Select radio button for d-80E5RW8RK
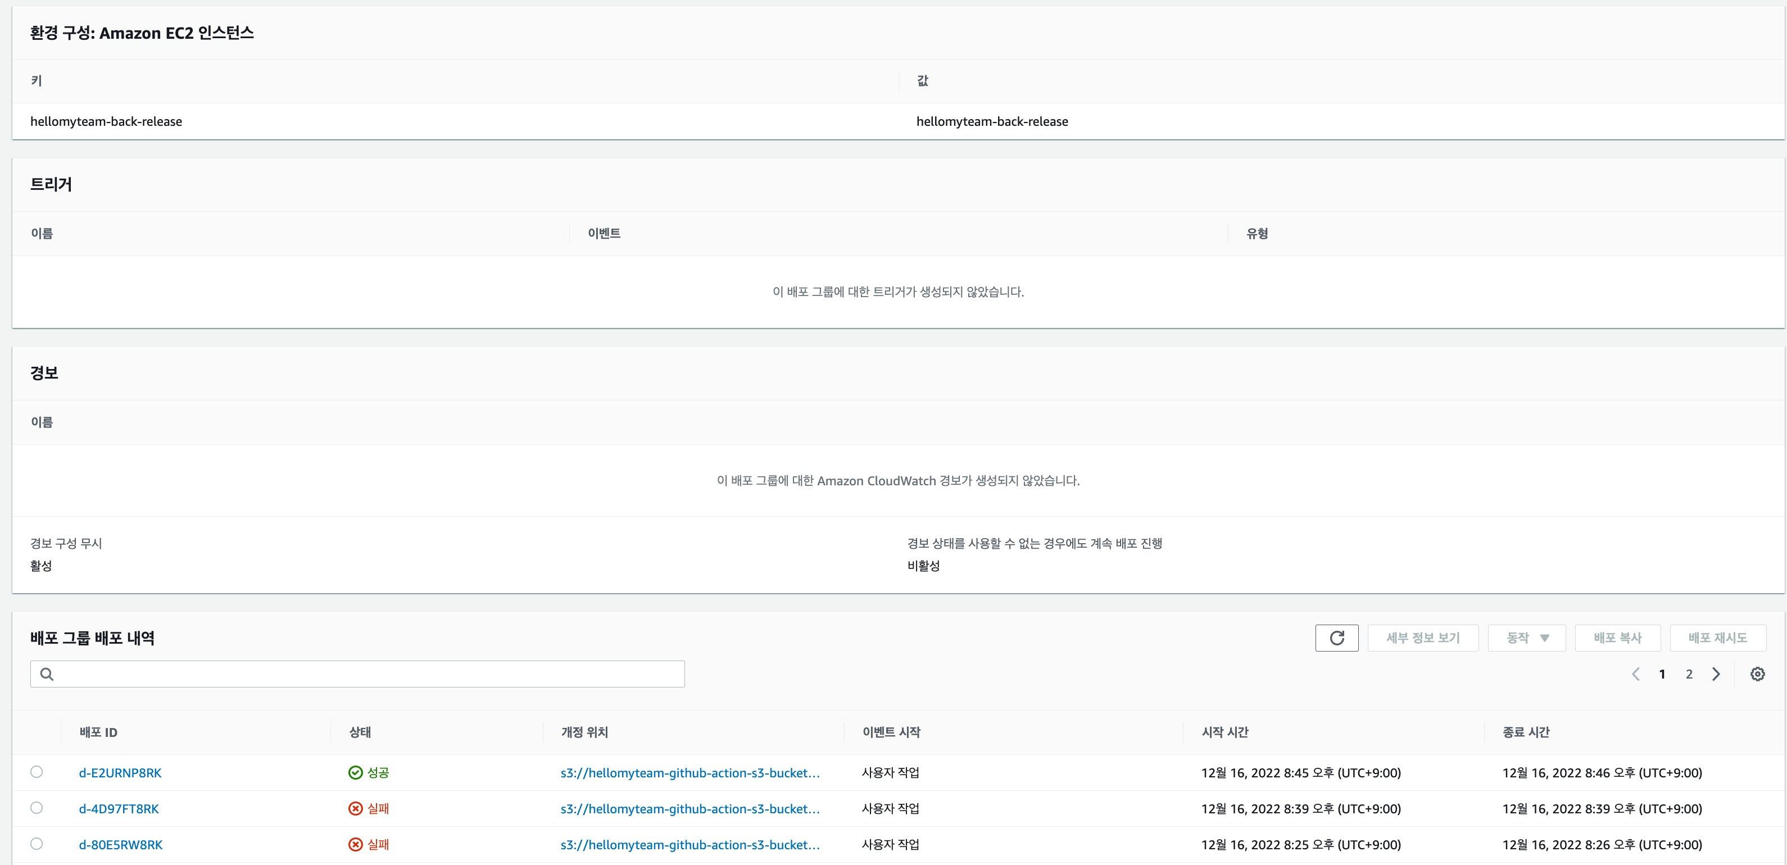This screenshot has width=1787, height=865. (37, 844)
